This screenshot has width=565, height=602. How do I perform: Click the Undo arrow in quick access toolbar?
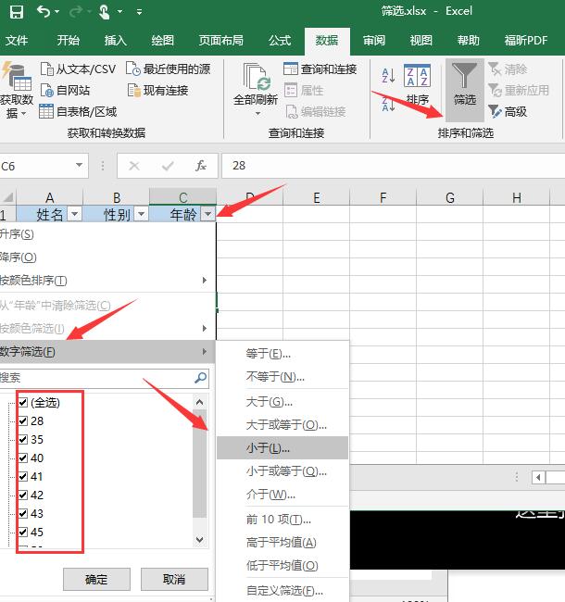coord(44,12)
